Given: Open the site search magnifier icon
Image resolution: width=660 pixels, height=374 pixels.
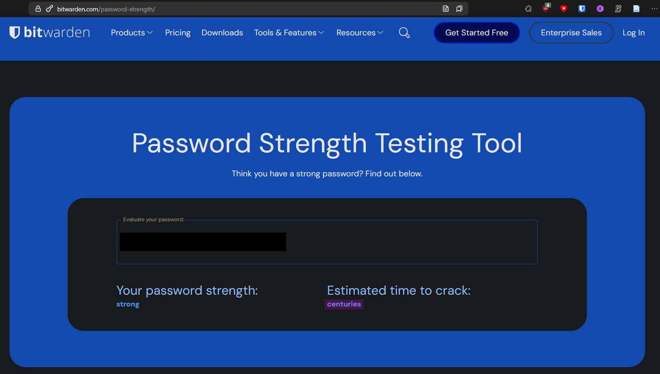Looking at the screenshot, I should [404, 33].
